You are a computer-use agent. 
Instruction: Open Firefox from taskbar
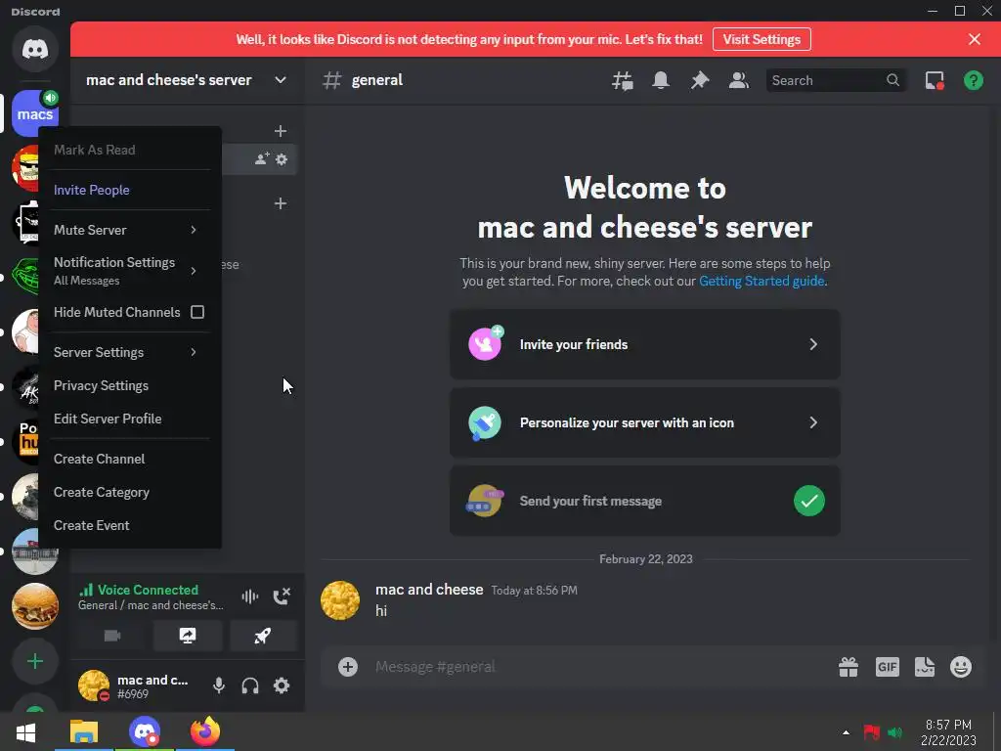coord(205,731)
